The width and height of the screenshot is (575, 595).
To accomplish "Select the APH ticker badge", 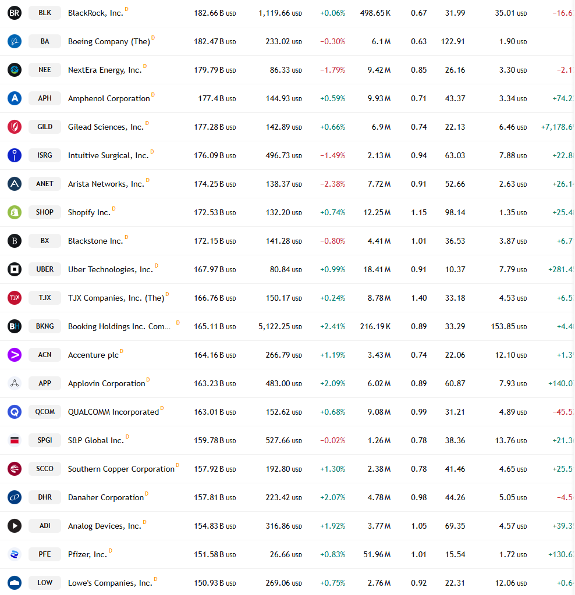I will 45,98.
